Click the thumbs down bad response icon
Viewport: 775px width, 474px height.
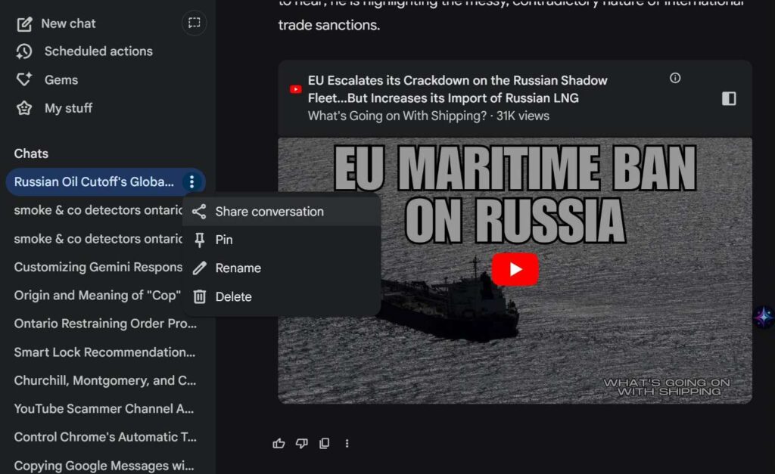(301, 444)
